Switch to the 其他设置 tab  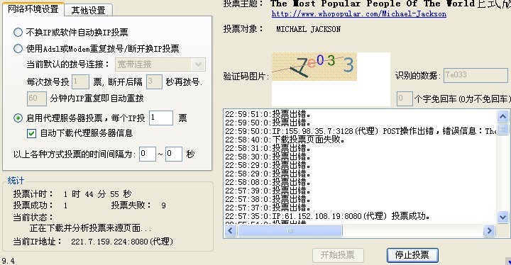[x=88, y=11]
